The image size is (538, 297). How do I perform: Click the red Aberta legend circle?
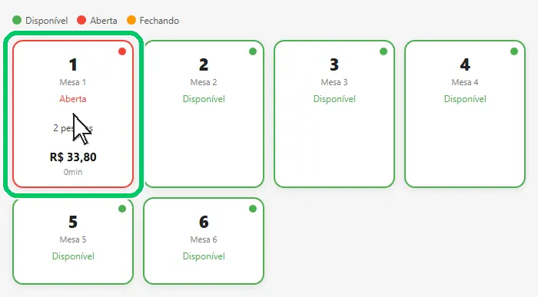point(81,20)
